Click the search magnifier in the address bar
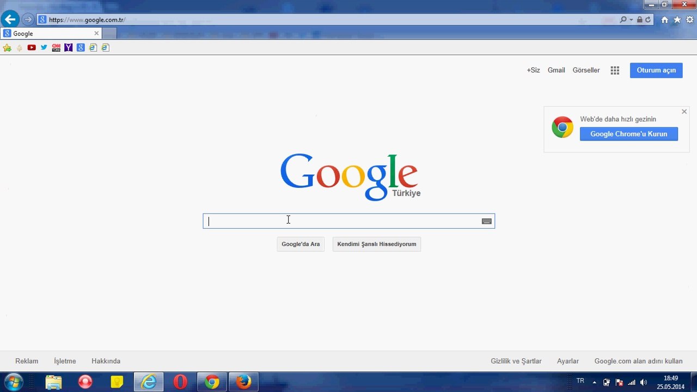This screenshot has height=392, width=697. [623, 20]
